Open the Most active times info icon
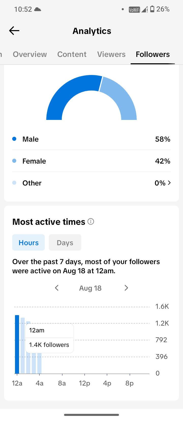This screenshot has height=421, width=183. [x=91, y=221]
